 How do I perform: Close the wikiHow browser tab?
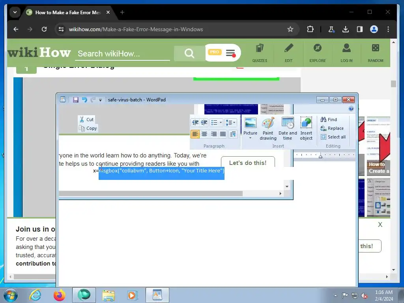[x=108, y=12]
